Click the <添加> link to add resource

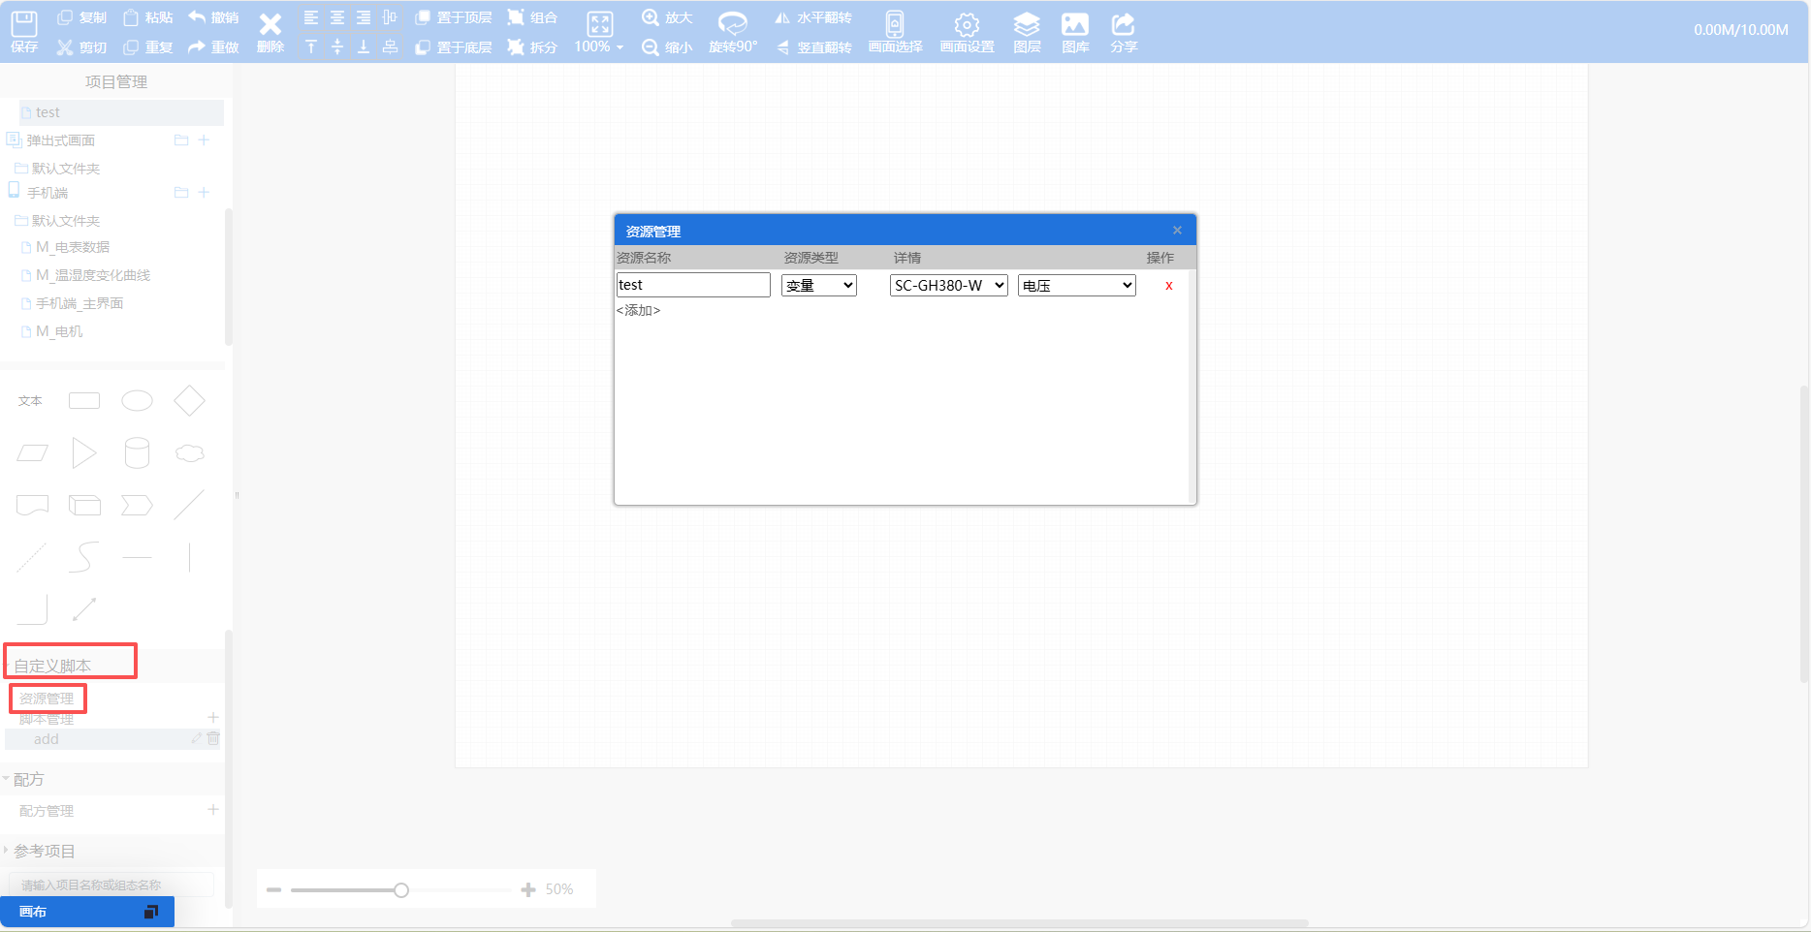point(638,310)
